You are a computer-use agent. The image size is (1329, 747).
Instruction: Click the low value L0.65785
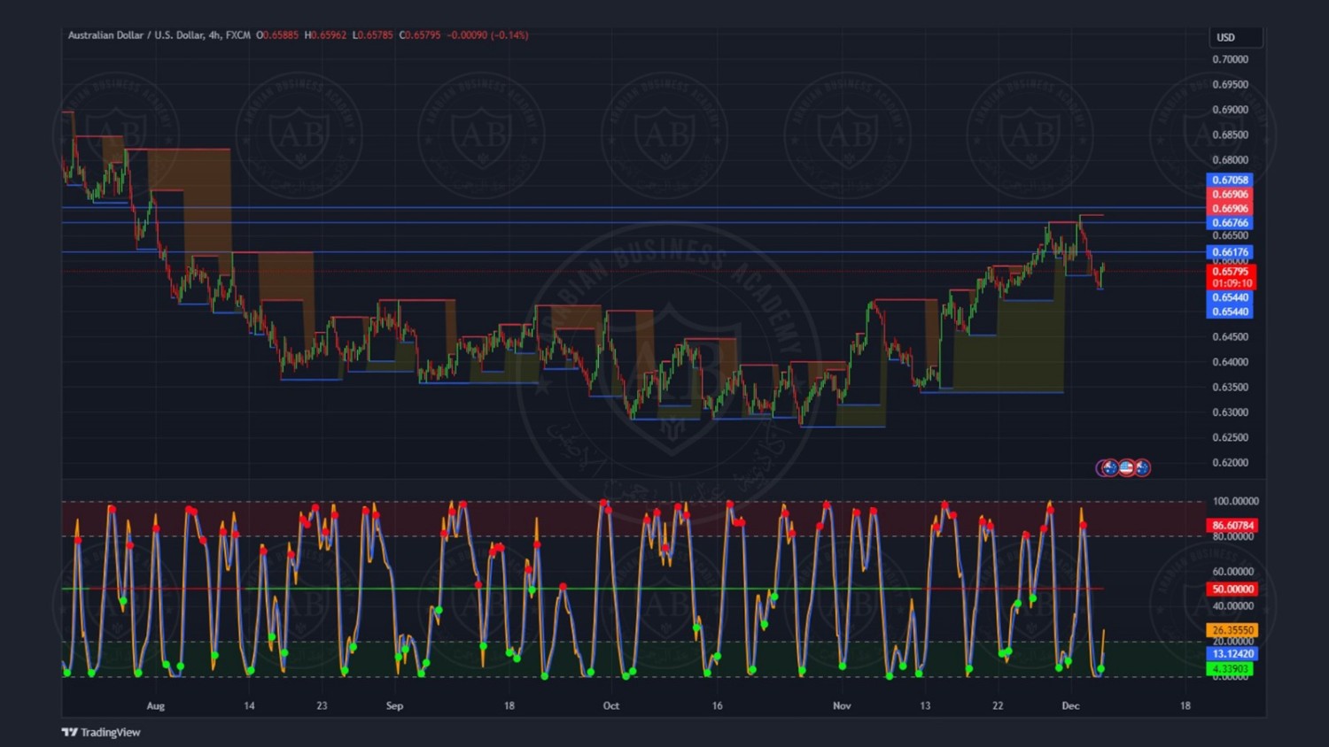pos(372,35)
